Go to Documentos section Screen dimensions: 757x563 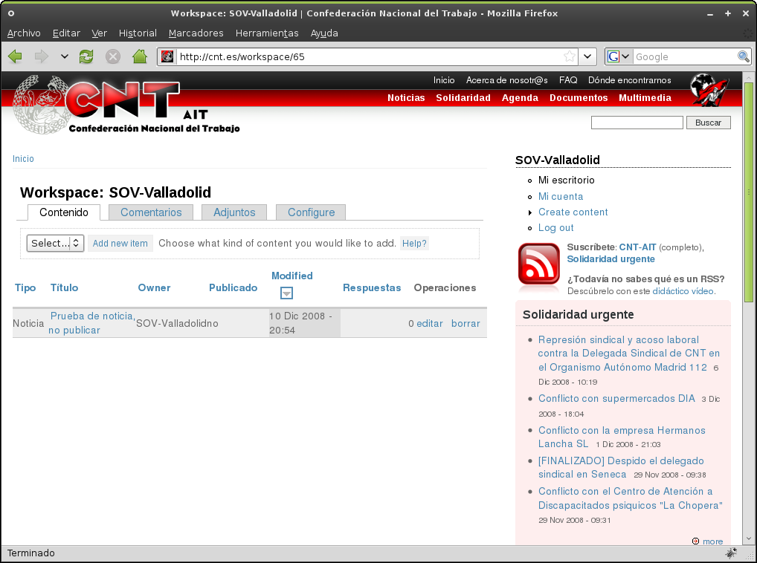click(x=579, y=98)
